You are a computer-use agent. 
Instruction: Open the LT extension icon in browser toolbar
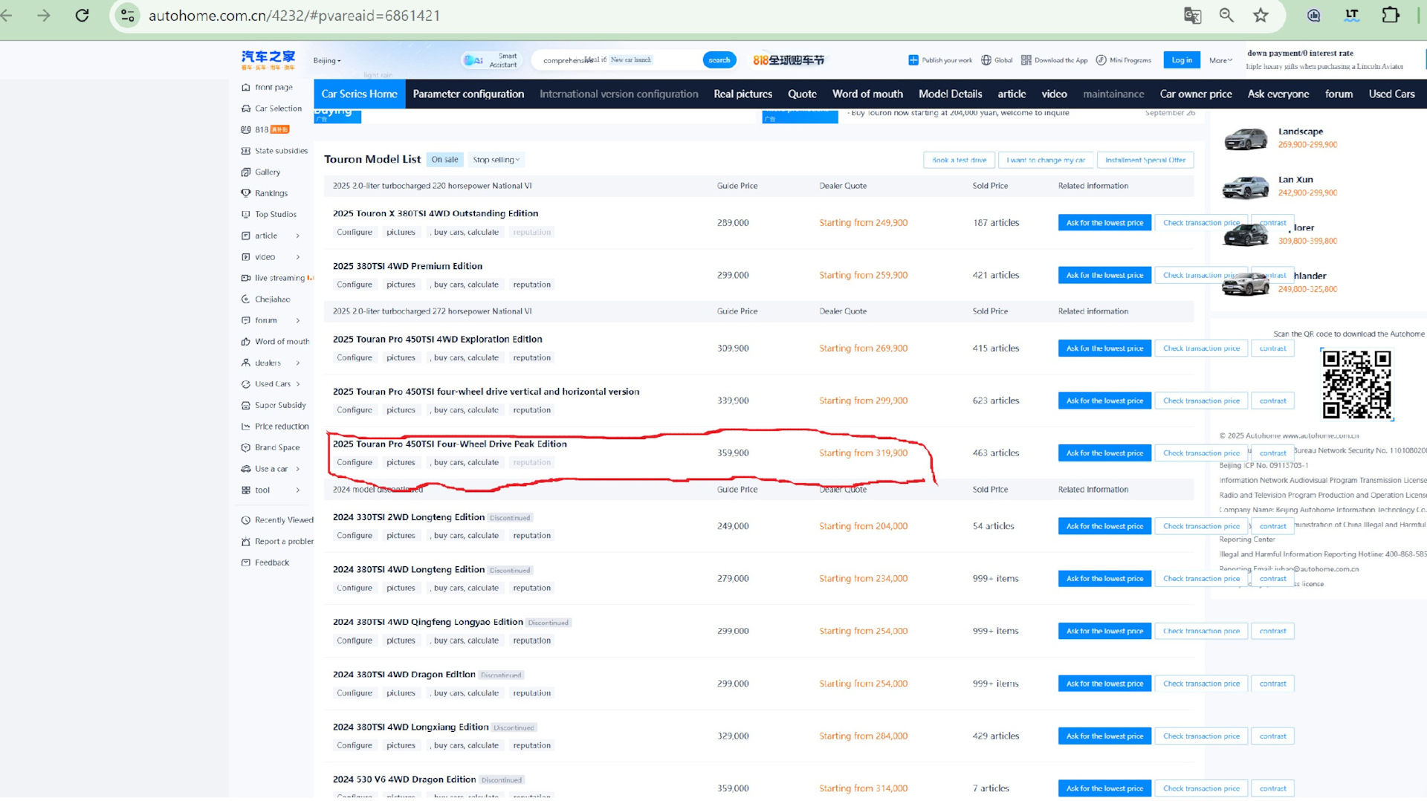click(1352, 15)
